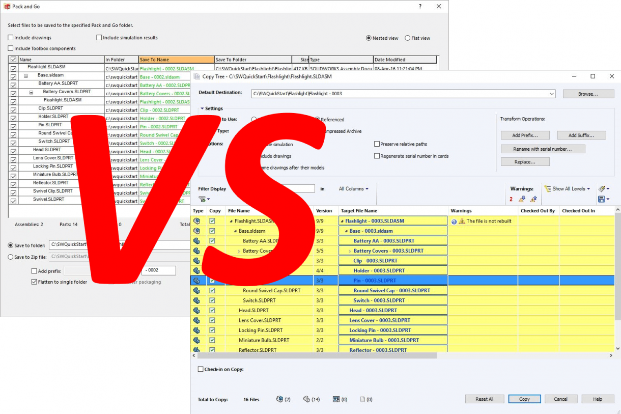Click the help icon beside file warning
Screen dimensions: 621x414
[454, 222]
